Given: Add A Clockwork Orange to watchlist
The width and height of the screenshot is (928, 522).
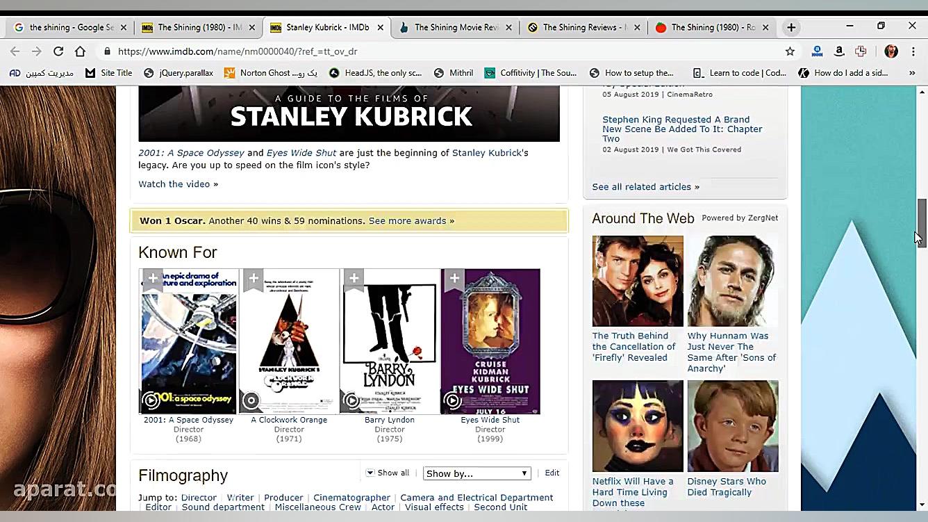Looking at the screenshot, I should (x=254, y=279).
